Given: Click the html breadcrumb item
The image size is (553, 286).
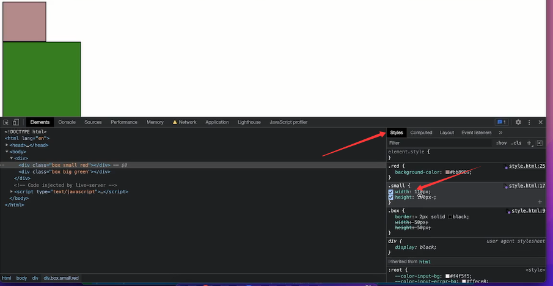Looking at the screenshot, I should pos(7,278).
